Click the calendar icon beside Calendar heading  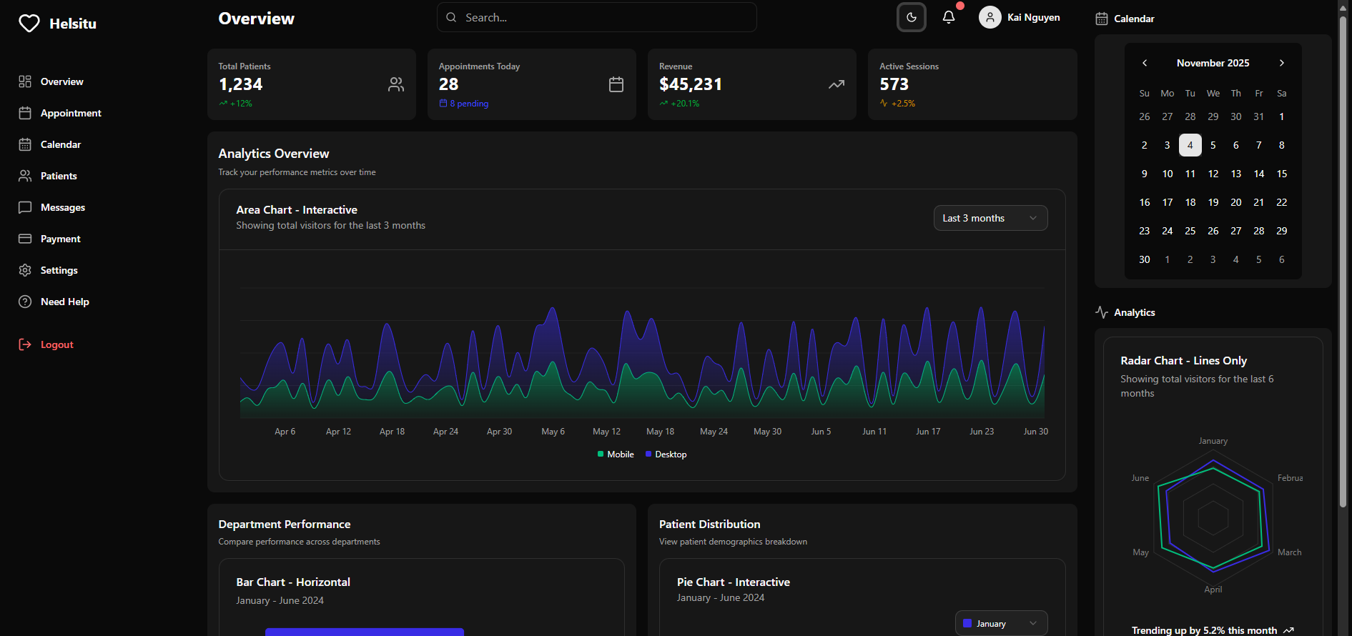point(1102,19)
